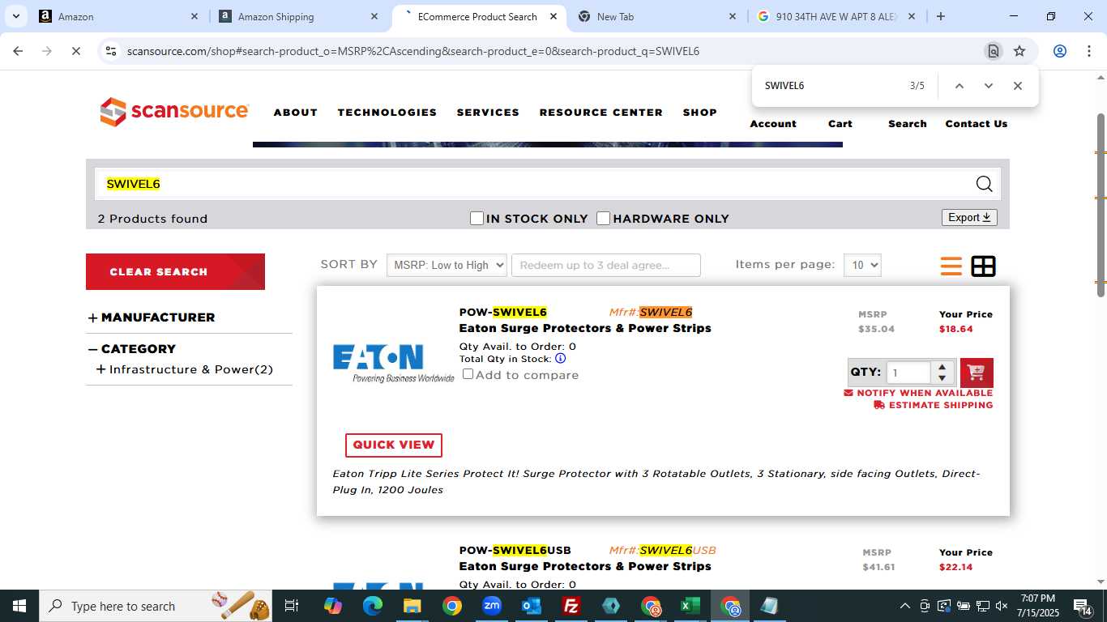Enable IN STOCK ONLY checkbox
Image resolution: width=1107 pixels, height=622 pixels.
(477, 218)
